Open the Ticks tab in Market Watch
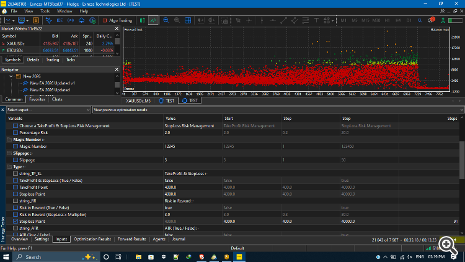The width and height of the screenshot is (465, 262). 70,60
